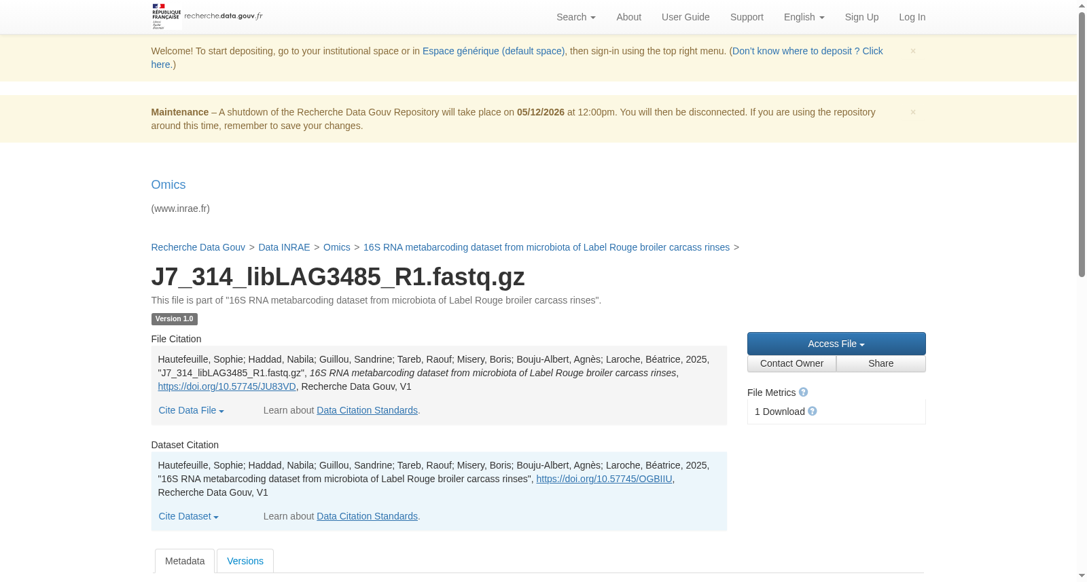The height and width of the screenshot is (582, 1087).
Task: Click Sign Up in navigation bar
Action: click(861, 17)
